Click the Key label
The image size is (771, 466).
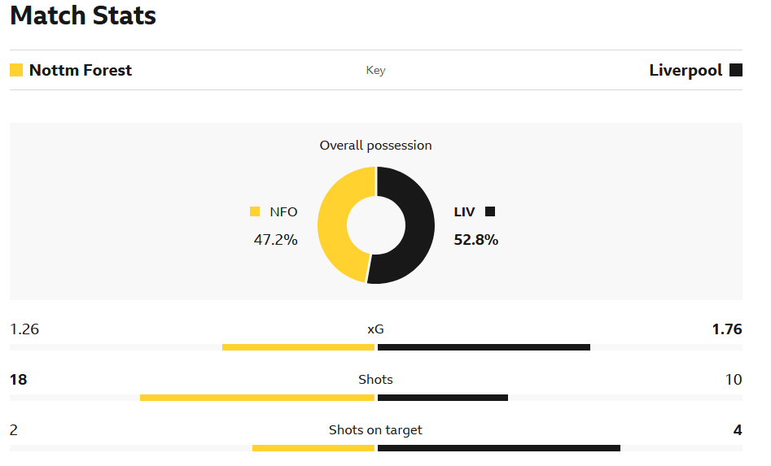pos(375,70)
